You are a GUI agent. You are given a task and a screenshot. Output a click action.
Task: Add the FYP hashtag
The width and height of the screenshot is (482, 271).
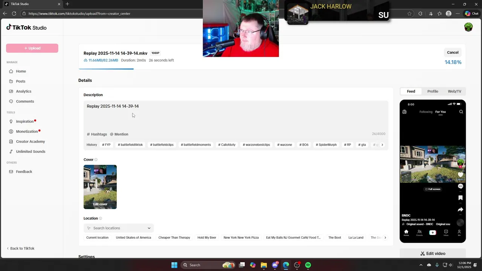106,145
